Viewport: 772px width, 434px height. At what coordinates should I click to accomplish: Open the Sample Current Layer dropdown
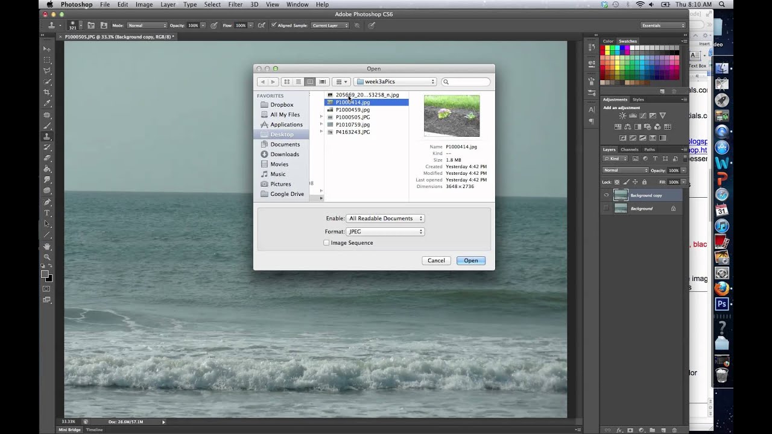point(330,26)
